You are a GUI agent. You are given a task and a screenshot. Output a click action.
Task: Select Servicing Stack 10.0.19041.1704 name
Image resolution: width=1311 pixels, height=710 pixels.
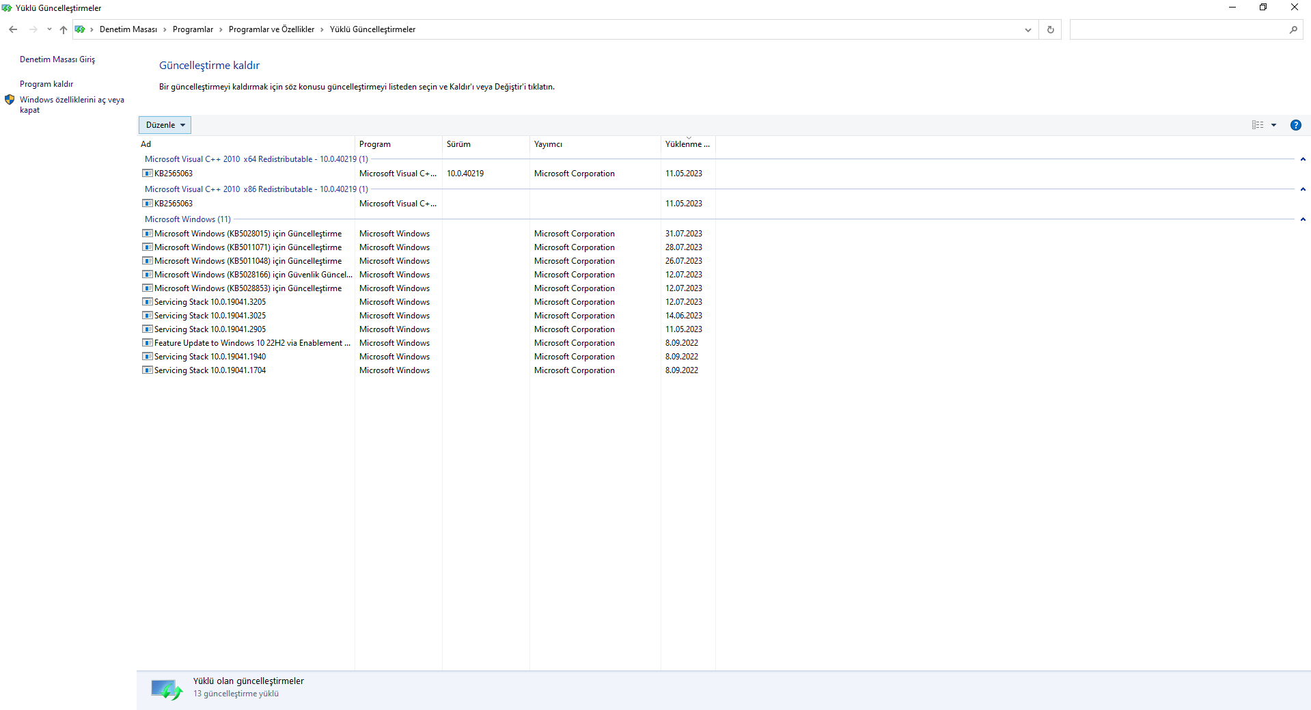(x=210, y=370)
